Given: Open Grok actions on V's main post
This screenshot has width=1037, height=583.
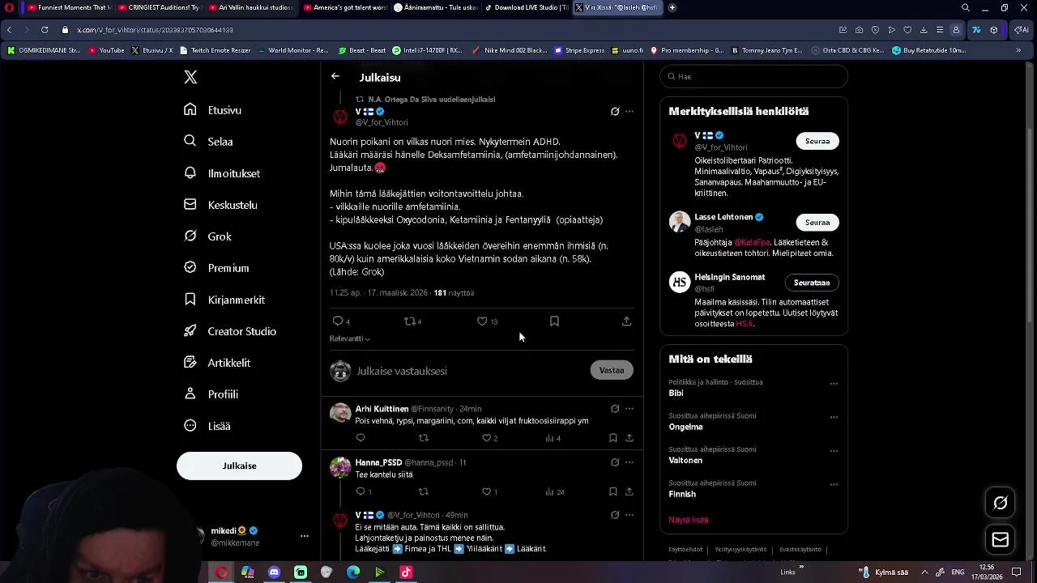Looking at the screenshot, I should (x=615, y=112).
